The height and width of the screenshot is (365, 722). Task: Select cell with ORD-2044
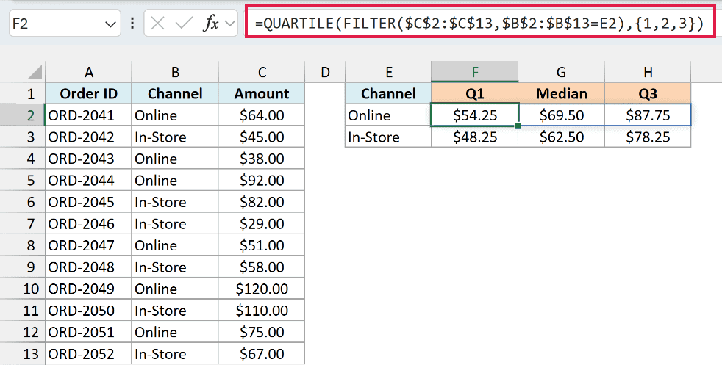click(88, 181)
